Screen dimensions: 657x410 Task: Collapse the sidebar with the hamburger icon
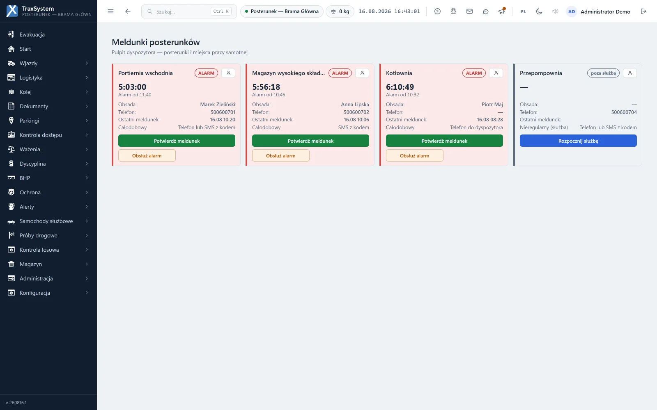click(x=110, y=11)
